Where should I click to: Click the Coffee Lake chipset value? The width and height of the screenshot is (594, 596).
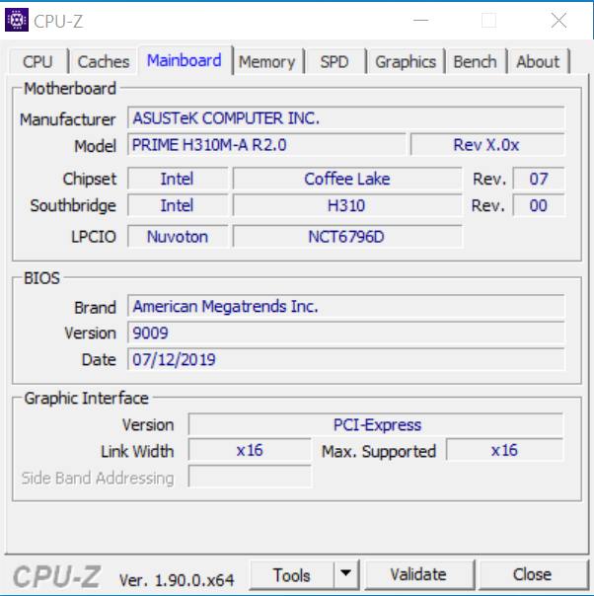(x=347, y=179)
